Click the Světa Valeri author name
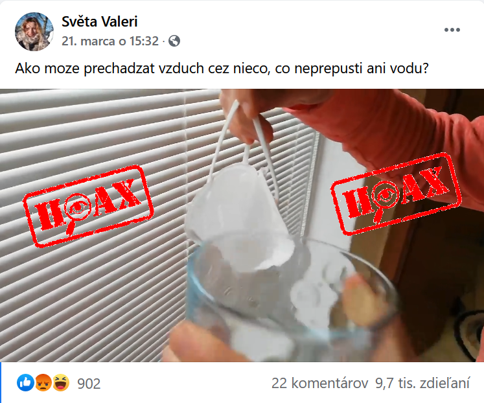484x403 pixels. click(x=99, y=21)
